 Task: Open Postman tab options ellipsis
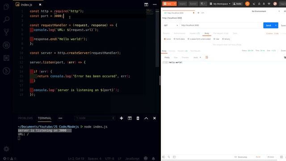point(202,13)
